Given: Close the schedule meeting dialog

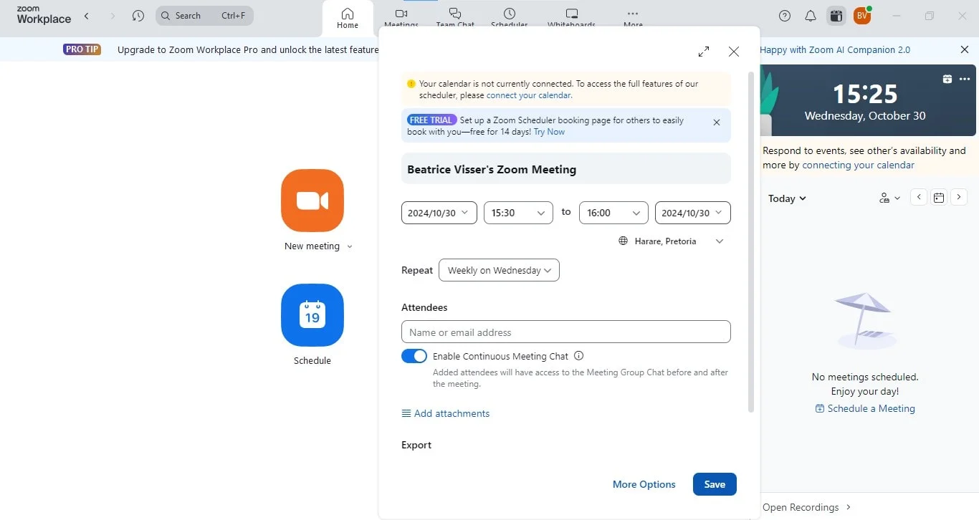Looking at the screenshot, I should point(734,52).
